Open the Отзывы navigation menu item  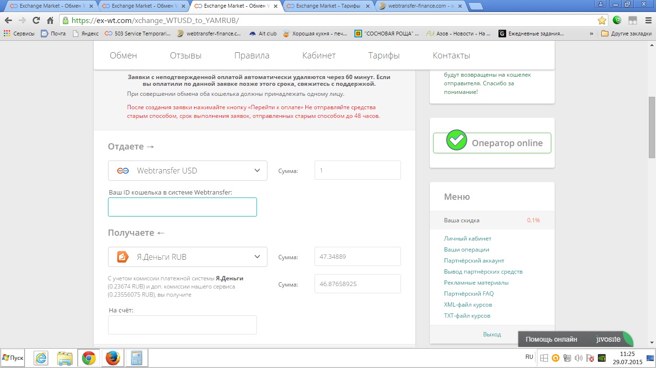click(x=185, y=56)
